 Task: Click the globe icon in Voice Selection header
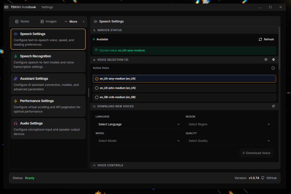(x=273, y=60)
